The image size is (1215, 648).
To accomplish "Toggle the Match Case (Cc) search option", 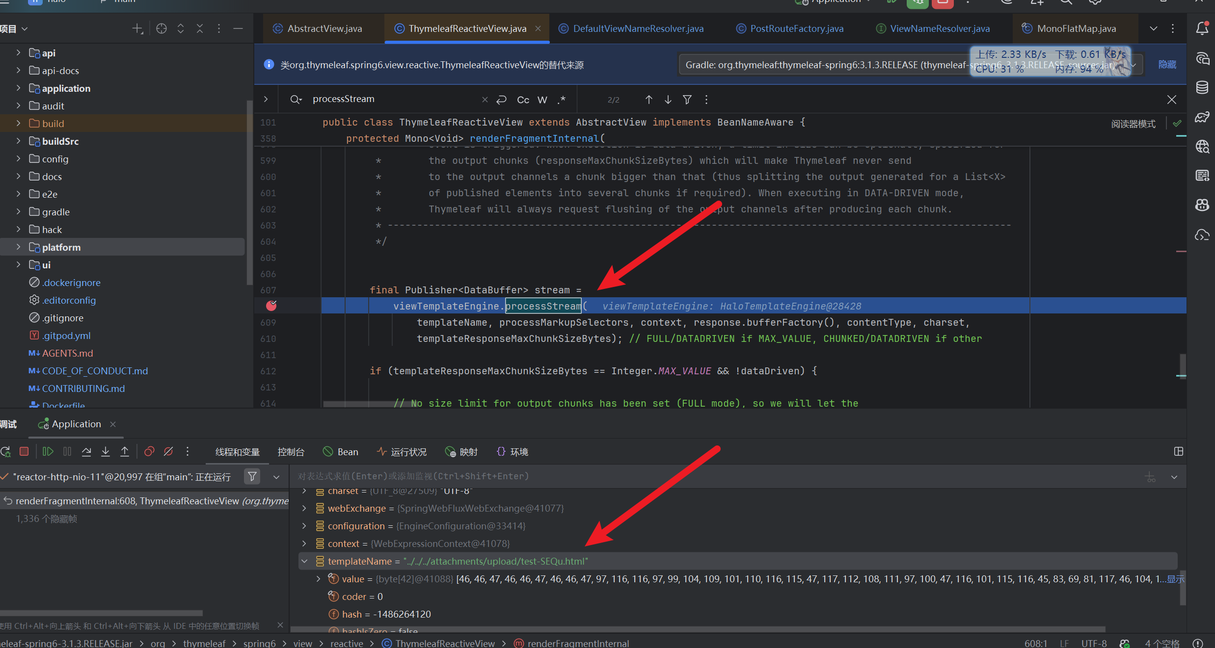I will 523,100.
